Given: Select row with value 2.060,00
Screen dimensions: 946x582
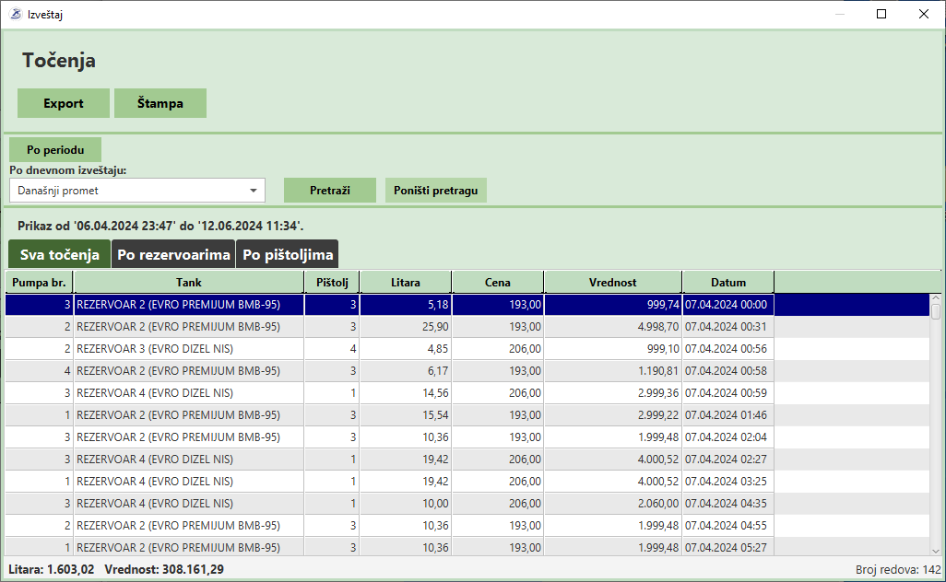Looking at the screenshot, I should click(x=461, y=504).
